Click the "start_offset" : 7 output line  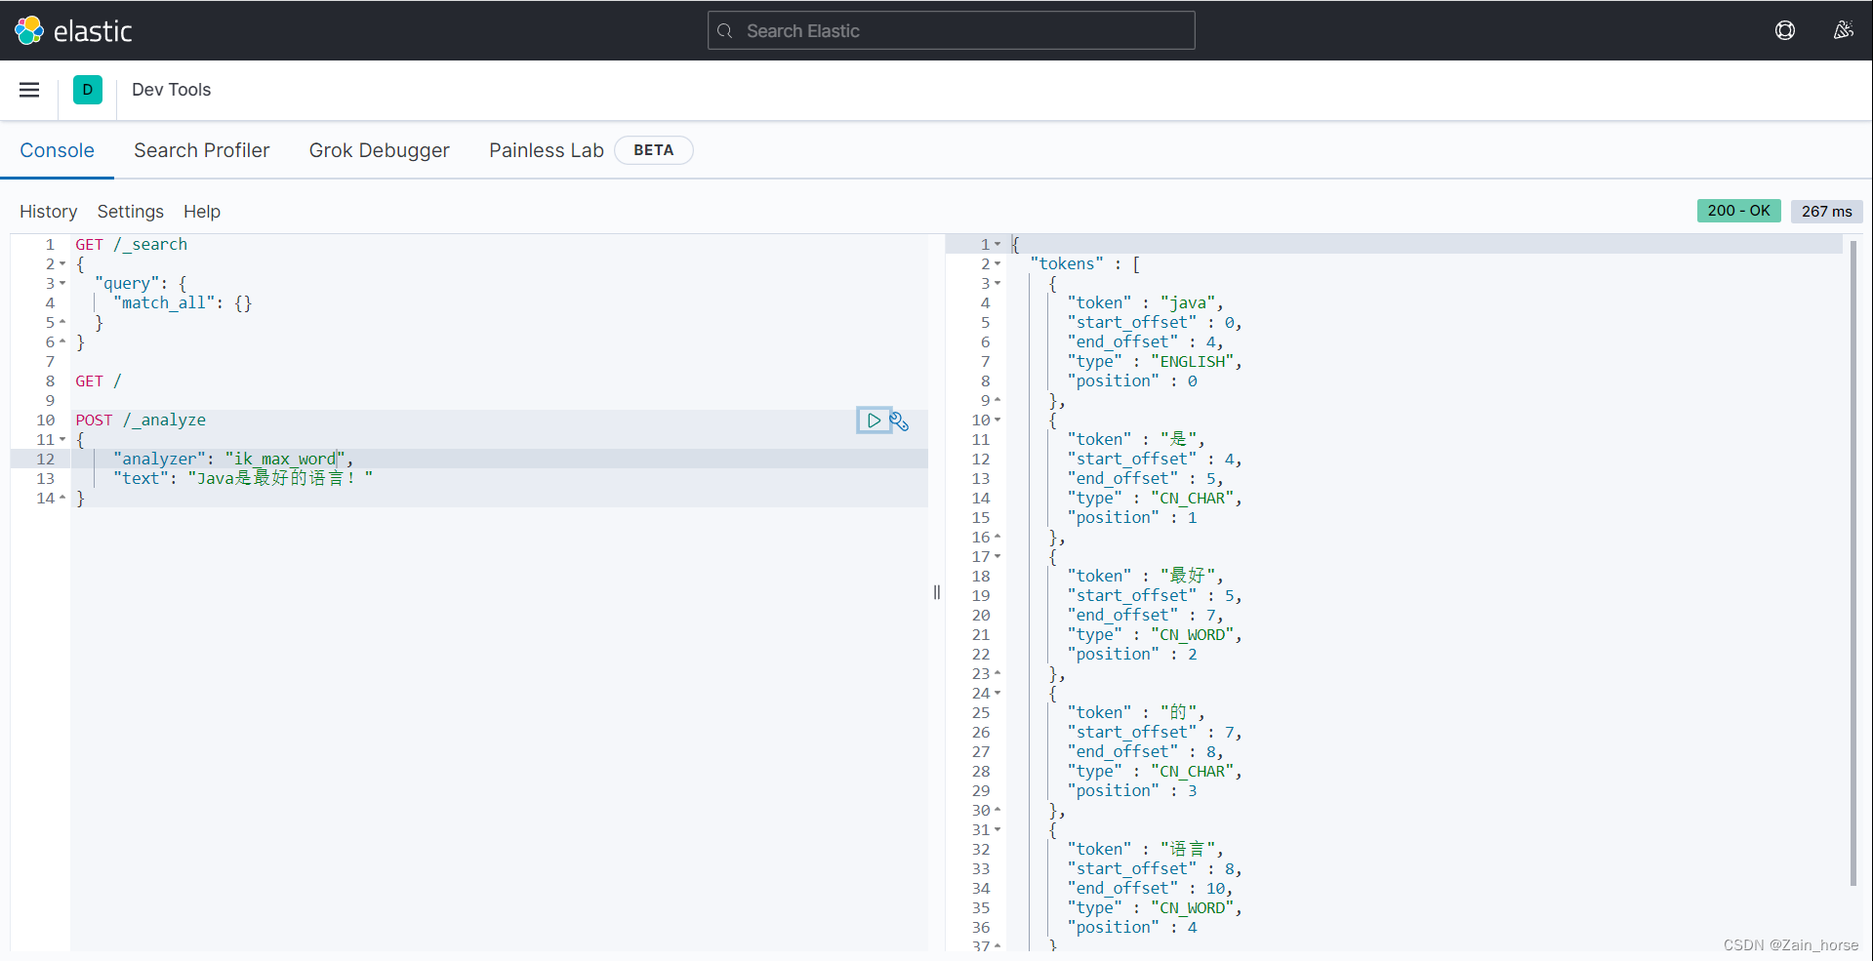pos(1155,733)
